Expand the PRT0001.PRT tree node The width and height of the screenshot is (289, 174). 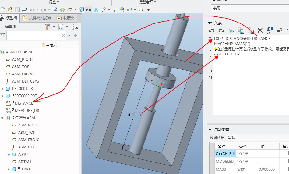[x=2, y=89]
